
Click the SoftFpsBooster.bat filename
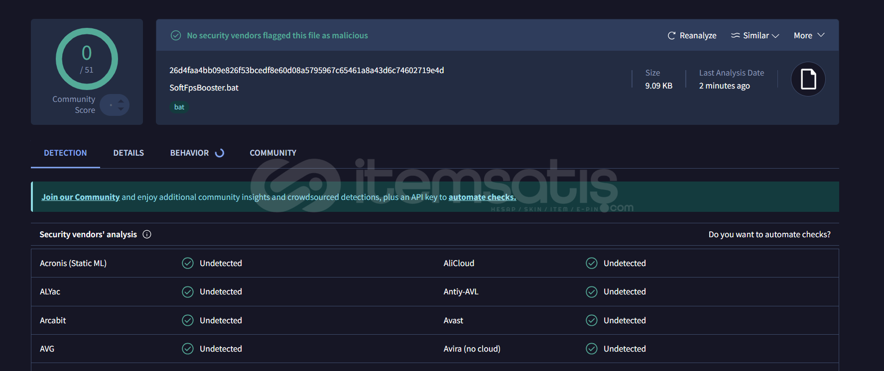(204, 88)
